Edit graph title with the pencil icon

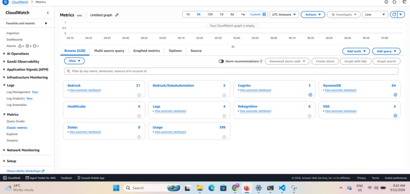coord(117,15)
